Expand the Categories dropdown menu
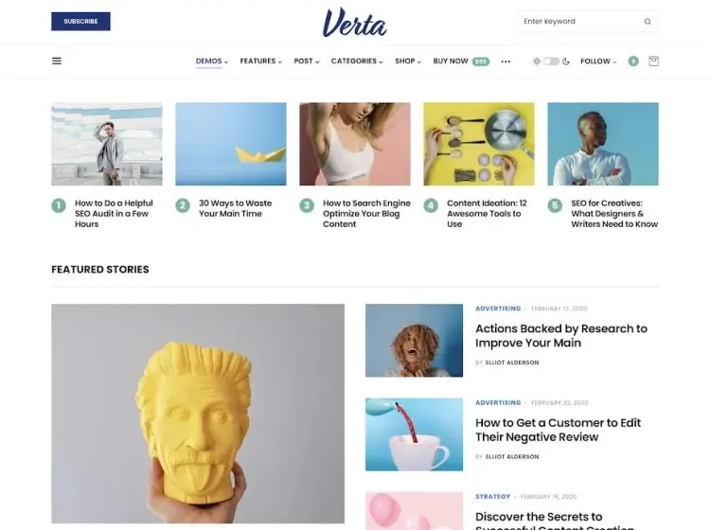Viewport: 710px width, 530px height. [x=357, y=62]
